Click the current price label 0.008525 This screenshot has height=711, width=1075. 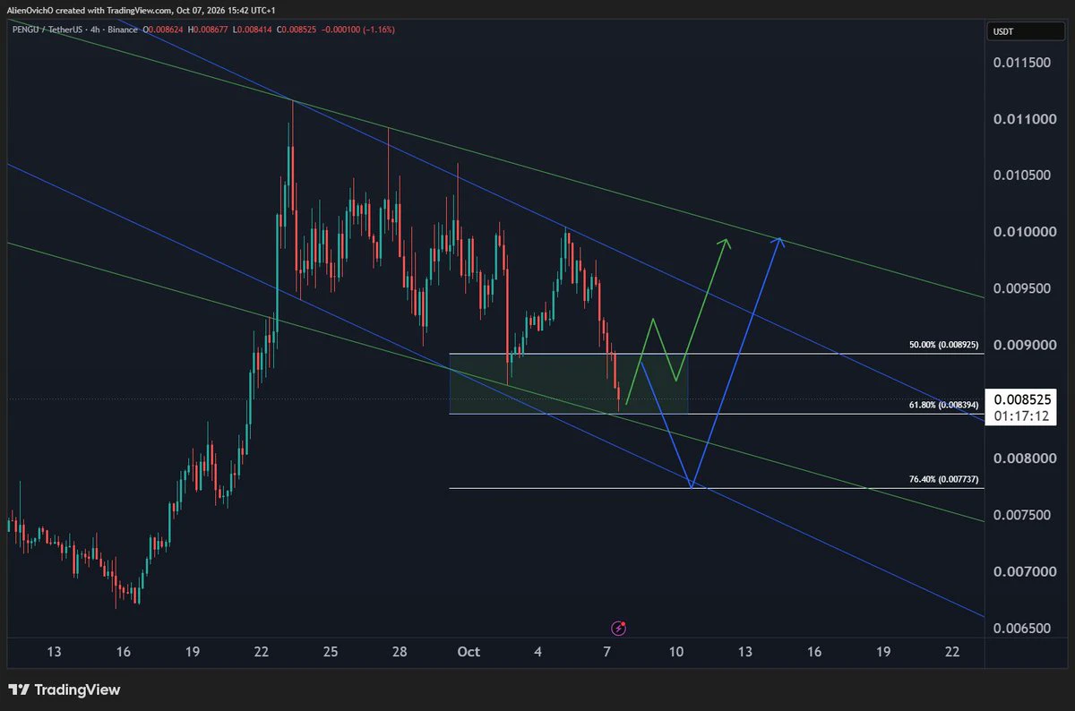[x=1021, y=398]
